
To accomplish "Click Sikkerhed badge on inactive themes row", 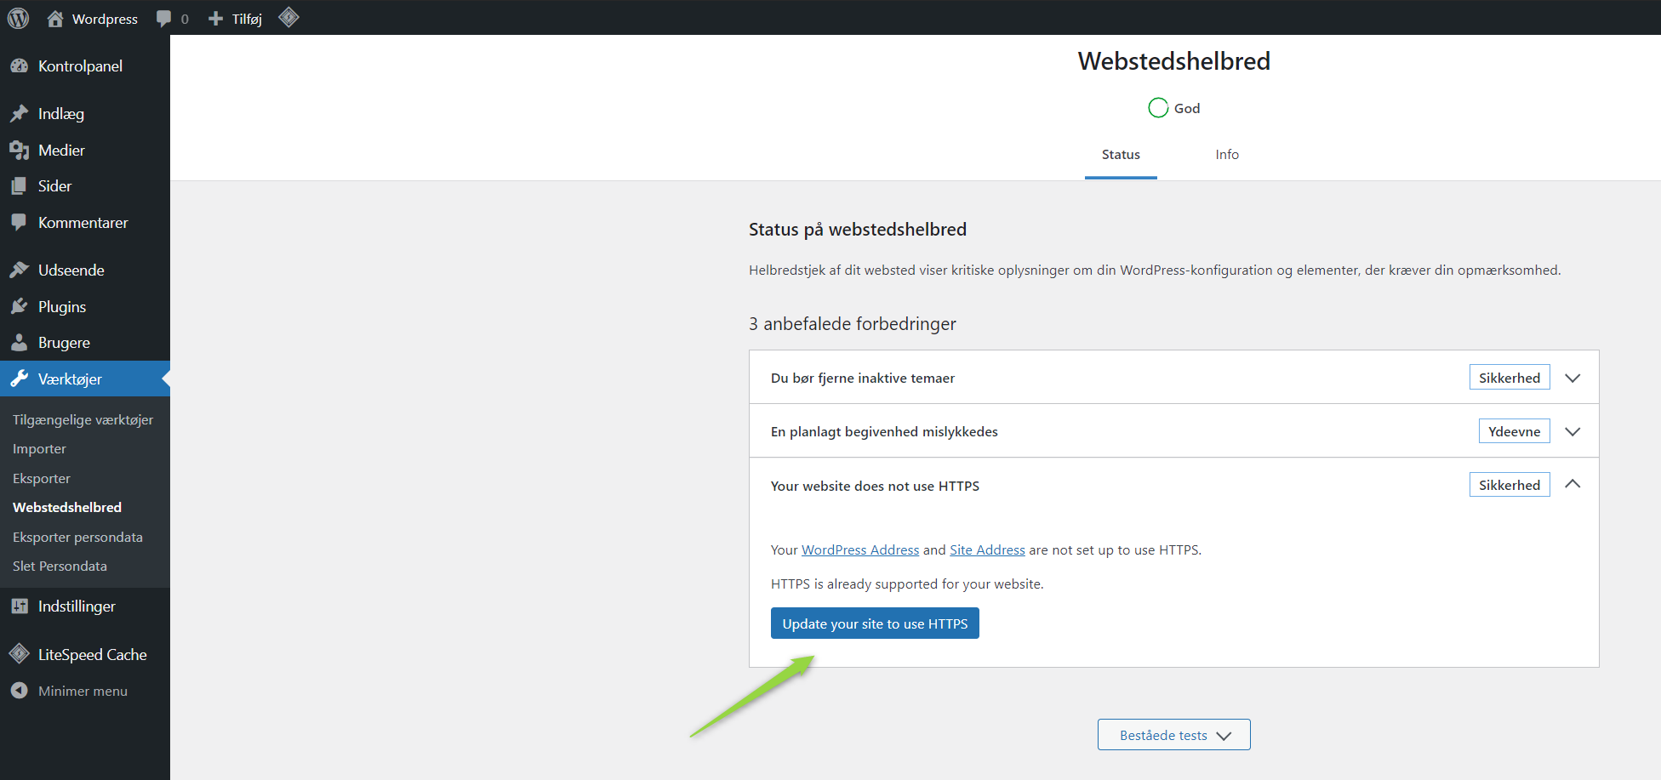I will point(1510,378).
